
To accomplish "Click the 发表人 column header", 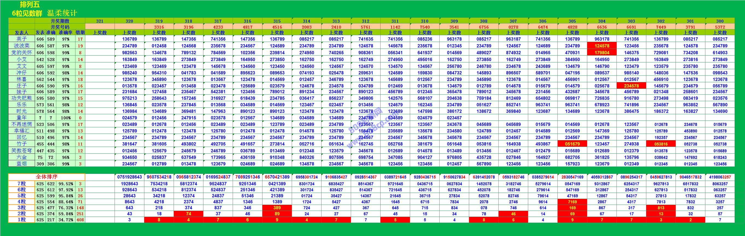I will pyautogui.click(x=21, y=33).
